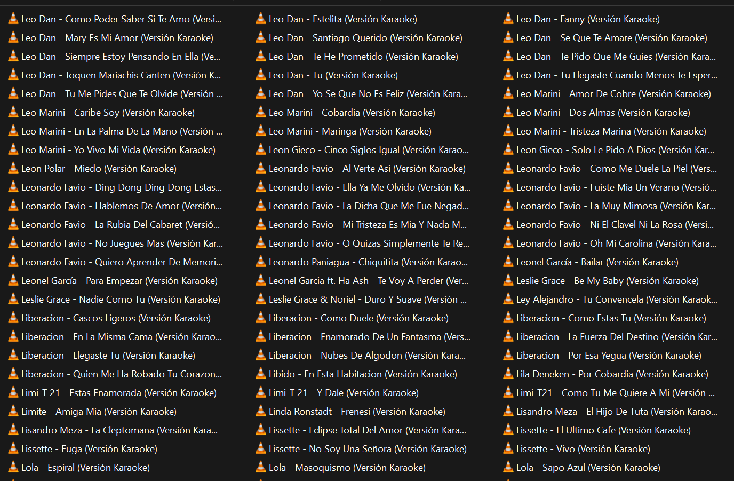
Task: Click icon of Lola - Masoquismo
Action: pyautogui.click(x=261, y=467)
